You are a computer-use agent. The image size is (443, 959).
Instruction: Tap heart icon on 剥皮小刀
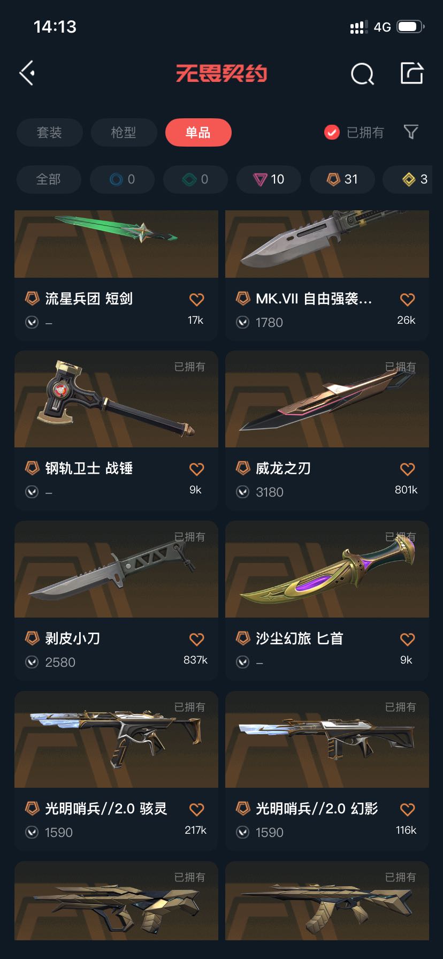click(197, 640)
